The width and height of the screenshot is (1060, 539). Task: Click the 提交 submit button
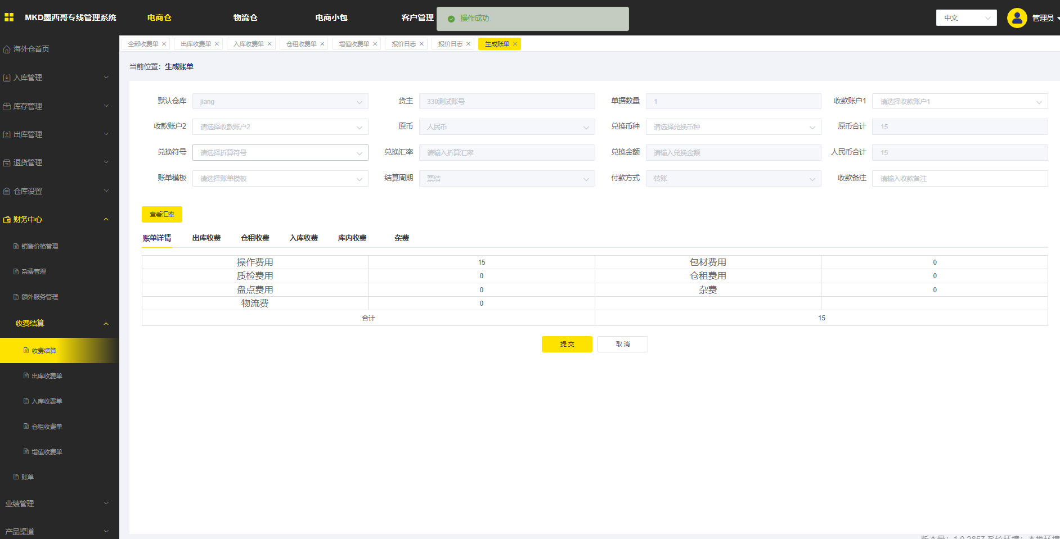[x=567, y=345]
